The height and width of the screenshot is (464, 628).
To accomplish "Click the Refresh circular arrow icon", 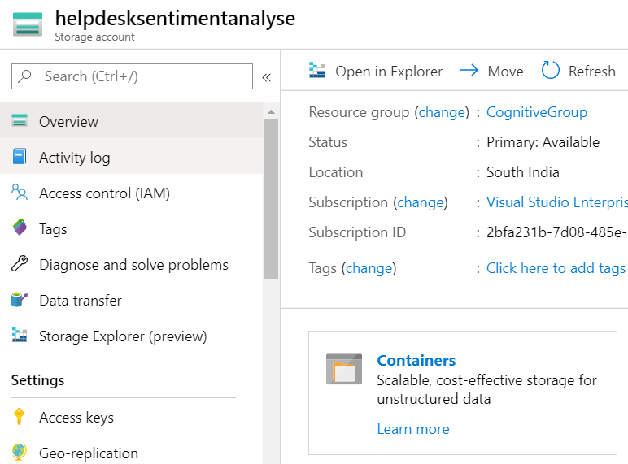I will (550, 71).
